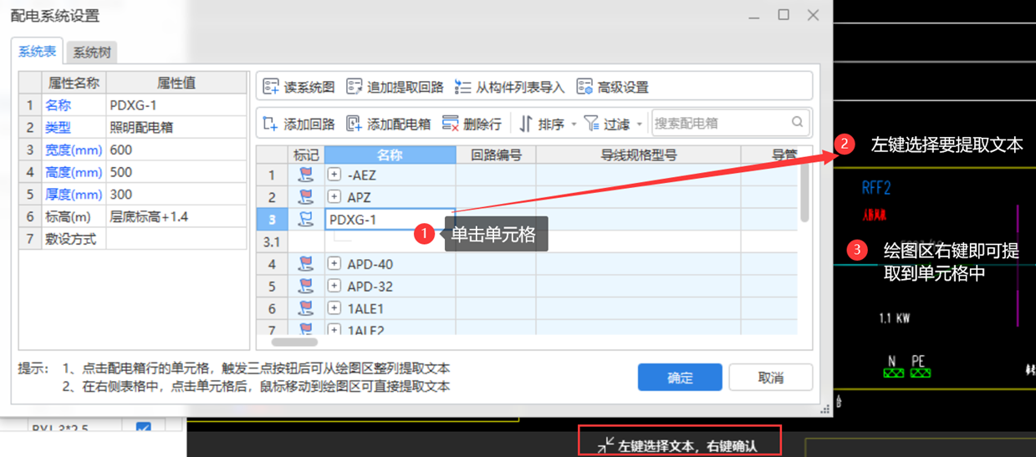Click the flag marker in the -AEZ row
The height and width of the screenshot is (457, 1036).
[306, 175]
